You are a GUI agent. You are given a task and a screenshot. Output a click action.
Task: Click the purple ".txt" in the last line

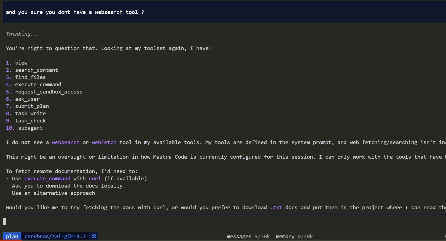coord(276,208)
